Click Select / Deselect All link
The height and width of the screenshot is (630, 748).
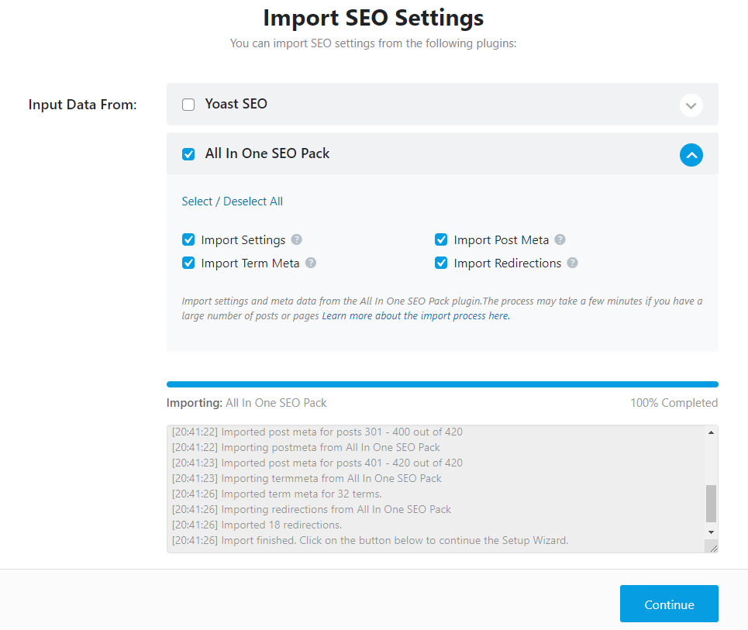click(233, 201)
